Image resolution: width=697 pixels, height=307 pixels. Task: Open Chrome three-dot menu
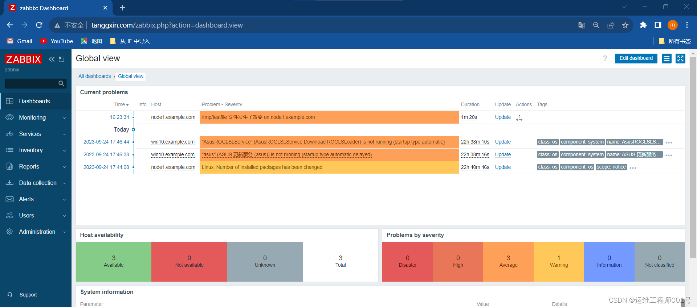coord(687,25)
